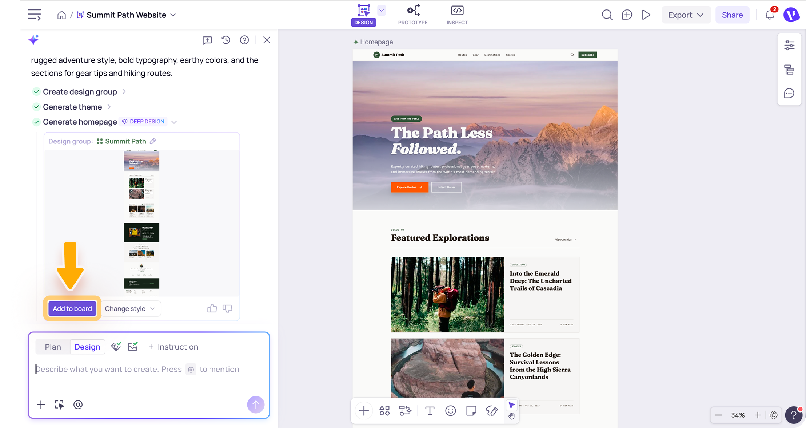Image resolution: width=806 pixels, height=442 pixels.
Task: Open chat history clock icon
Action: click(226, 40)
